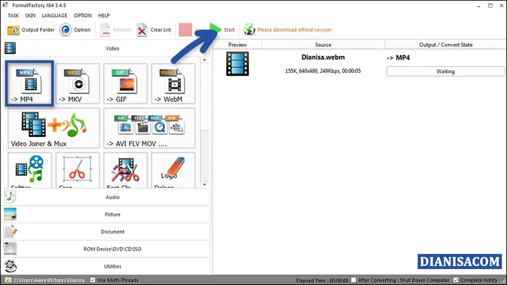507x285 pixels.
Task: Click the film strip preview of Dianisa.webm
Action: [x=238, y=63]
